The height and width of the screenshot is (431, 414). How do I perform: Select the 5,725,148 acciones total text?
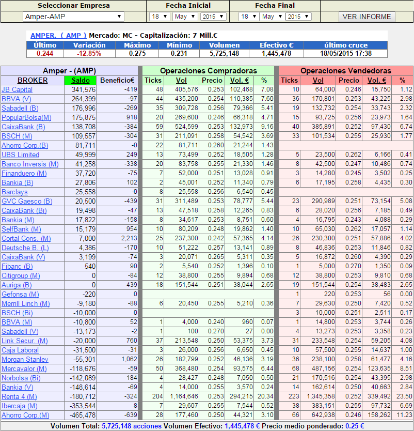(x=132, y=426)
